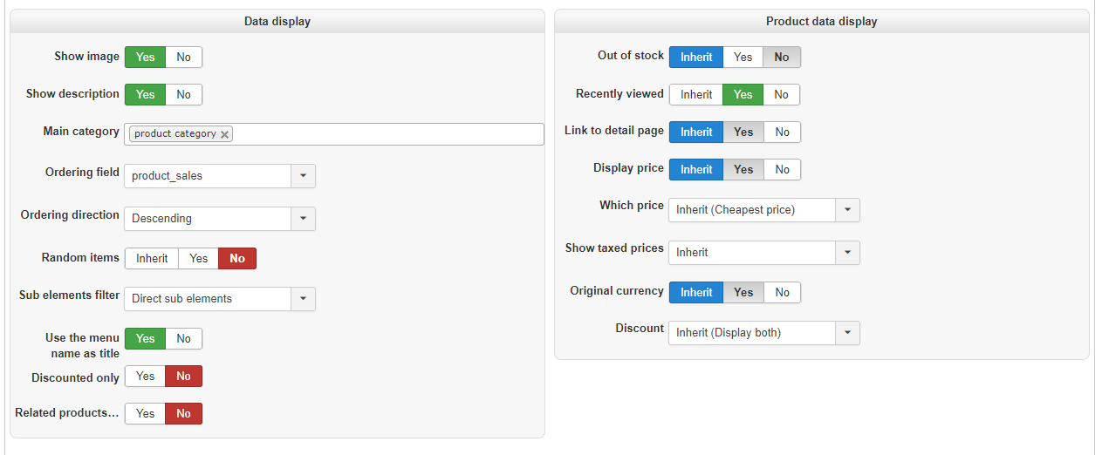Turn on Discounted only with Yes
1102x455 pixels.
146,377
